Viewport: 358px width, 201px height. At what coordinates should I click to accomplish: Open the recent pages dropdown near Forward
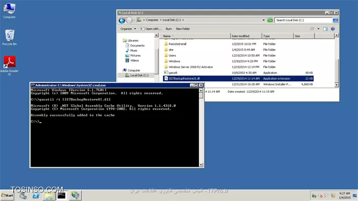pyautogui.click(x=134, y=20)
